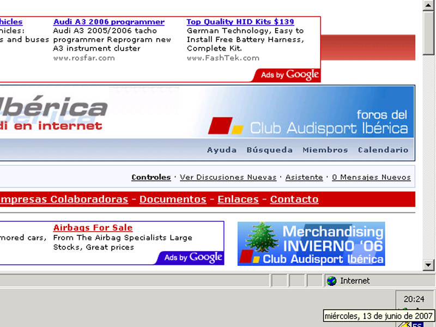Screen dimensions: 436x327
Task: Click German Technology, Easy to ad text
Action: pos(245,31)
